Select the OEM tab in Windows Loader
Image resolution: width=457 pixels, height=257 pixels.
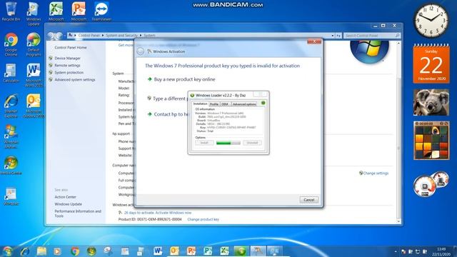point(225,104)
